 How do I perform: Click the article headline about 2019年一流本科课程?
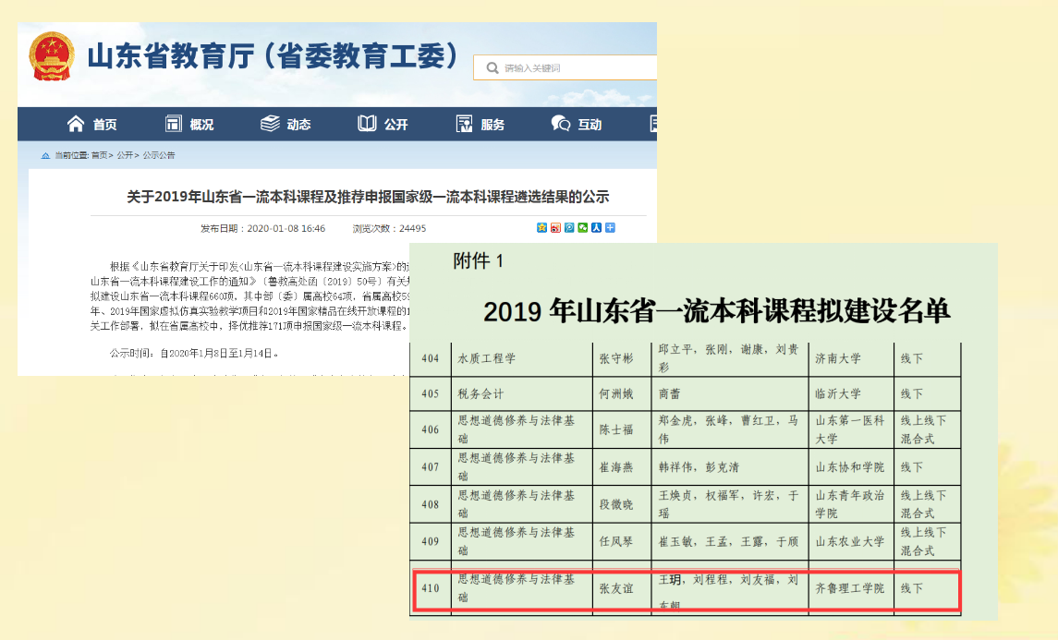pyautogui.click(x=368, y=197)
